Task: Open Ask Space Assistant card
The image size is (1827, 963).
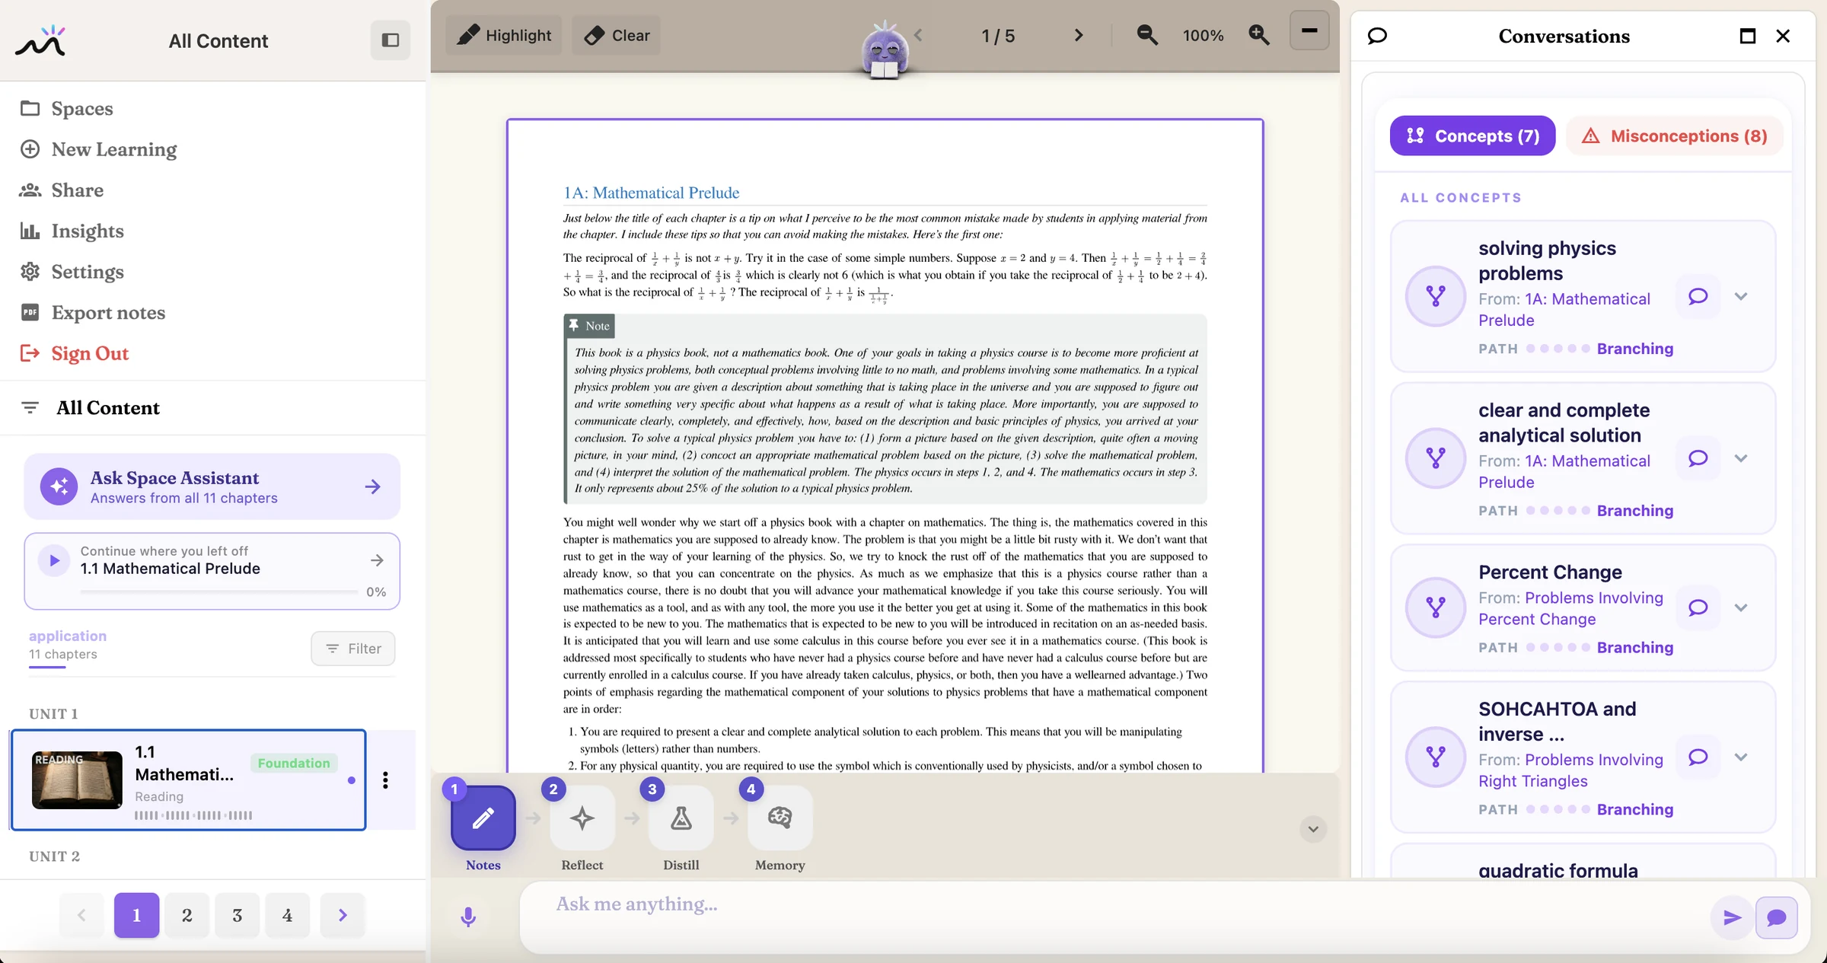Action: click(212, 486)
